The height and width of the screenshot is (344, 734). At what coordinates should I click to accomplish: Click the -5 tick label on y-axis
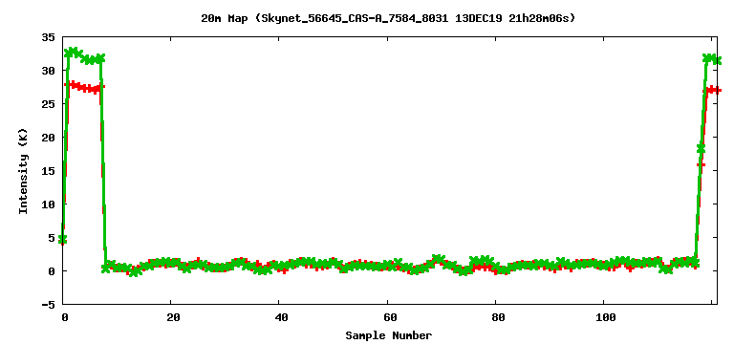(x=48, y=304)
